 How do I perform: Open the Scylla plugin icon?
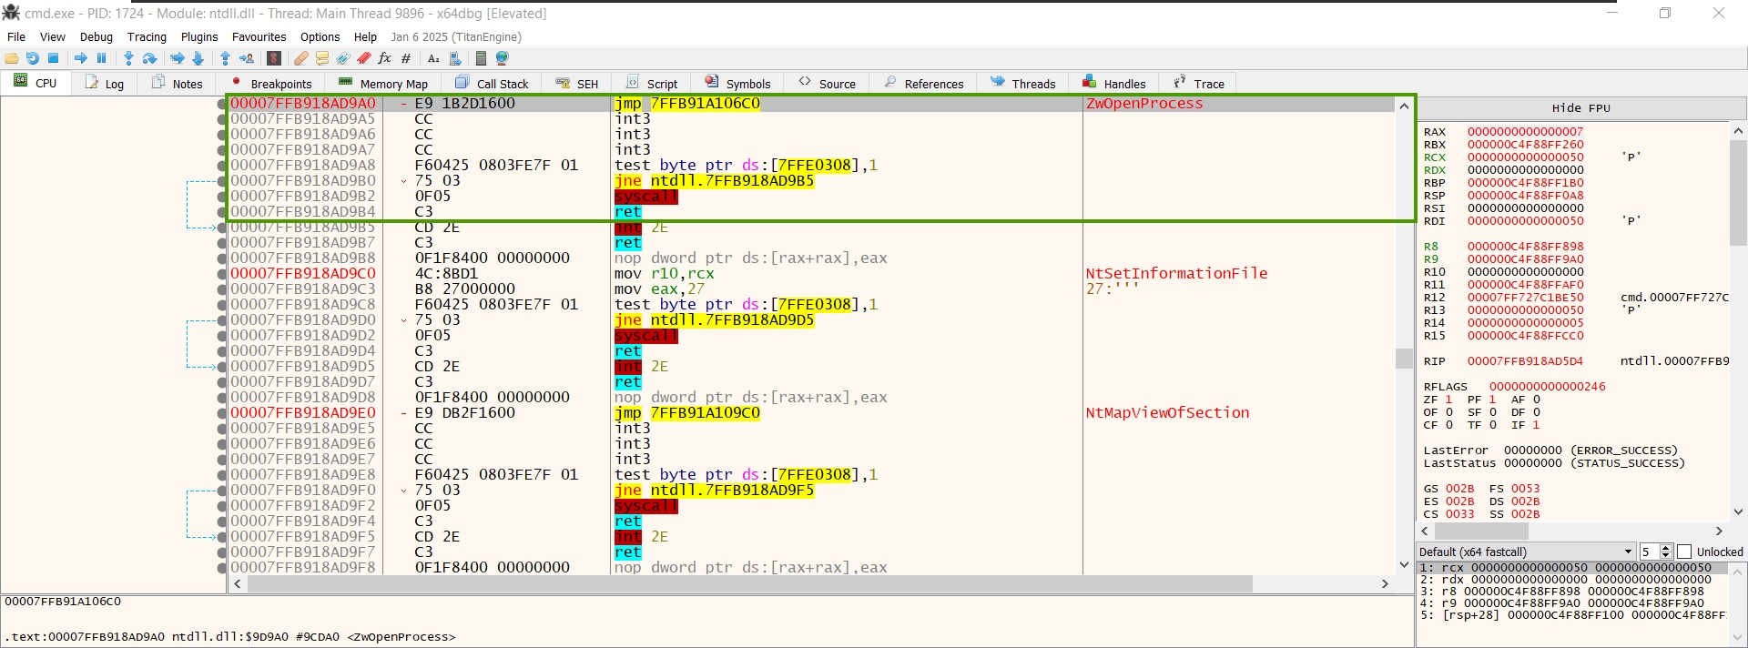coord(274,58)
